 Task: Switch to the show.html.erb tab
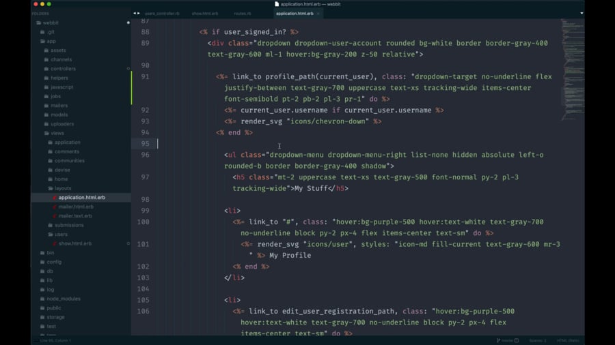(205, 14)
